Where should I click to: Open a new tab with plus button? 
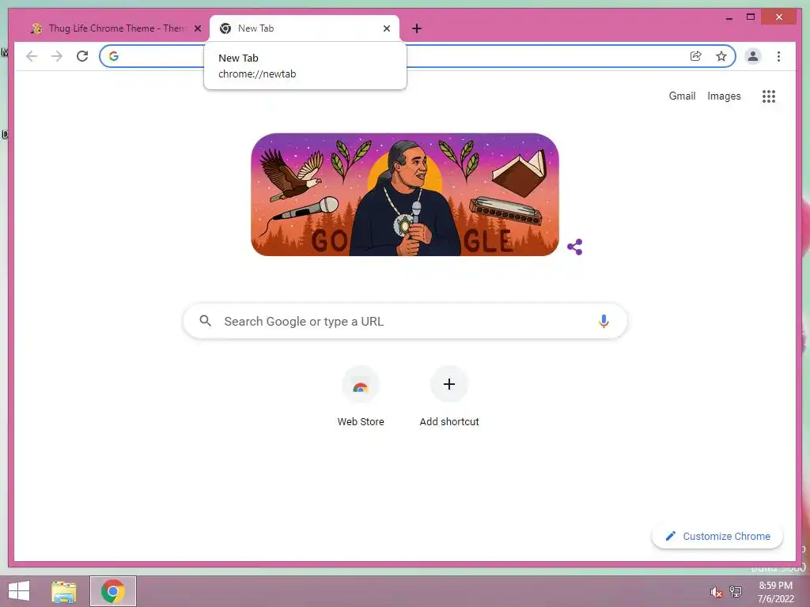coord(417,28)
